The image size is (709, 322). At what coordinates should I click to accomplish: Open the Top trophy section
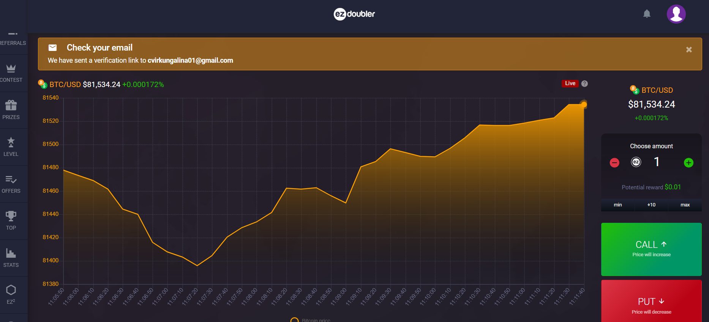[11, 220]
